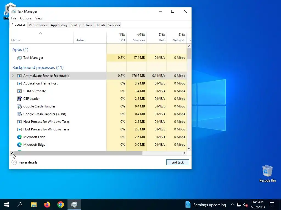The image size is (281, 210).
Task: Open File Explorer from the taskbar
Action: point(33,205)
